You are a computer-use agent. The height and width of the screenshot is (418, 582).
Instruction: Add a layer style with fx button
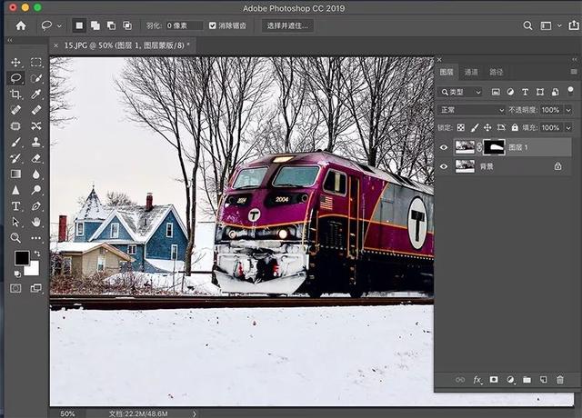(477, 380)
